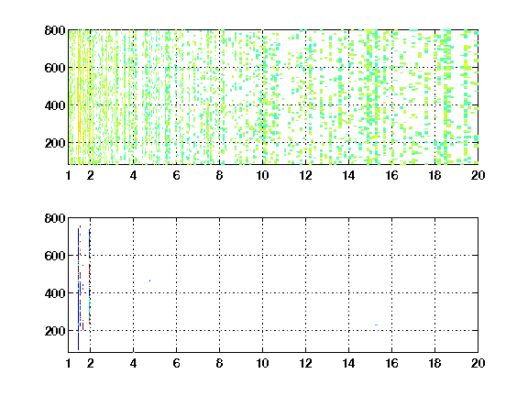This screenshot has width=528, height=396.
Task: Click the 400 y-axis label of bottom plot
Action: coord(55,293)
